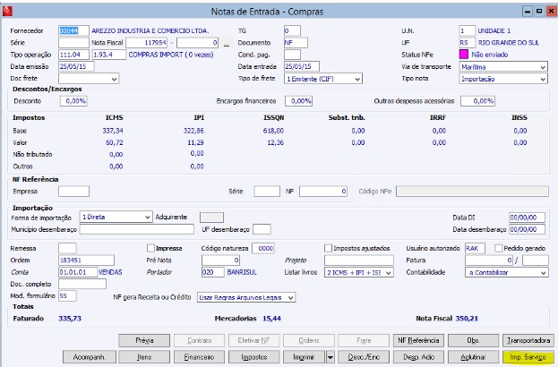Expand the Via de transporte dropdown

tap(503, 67)
